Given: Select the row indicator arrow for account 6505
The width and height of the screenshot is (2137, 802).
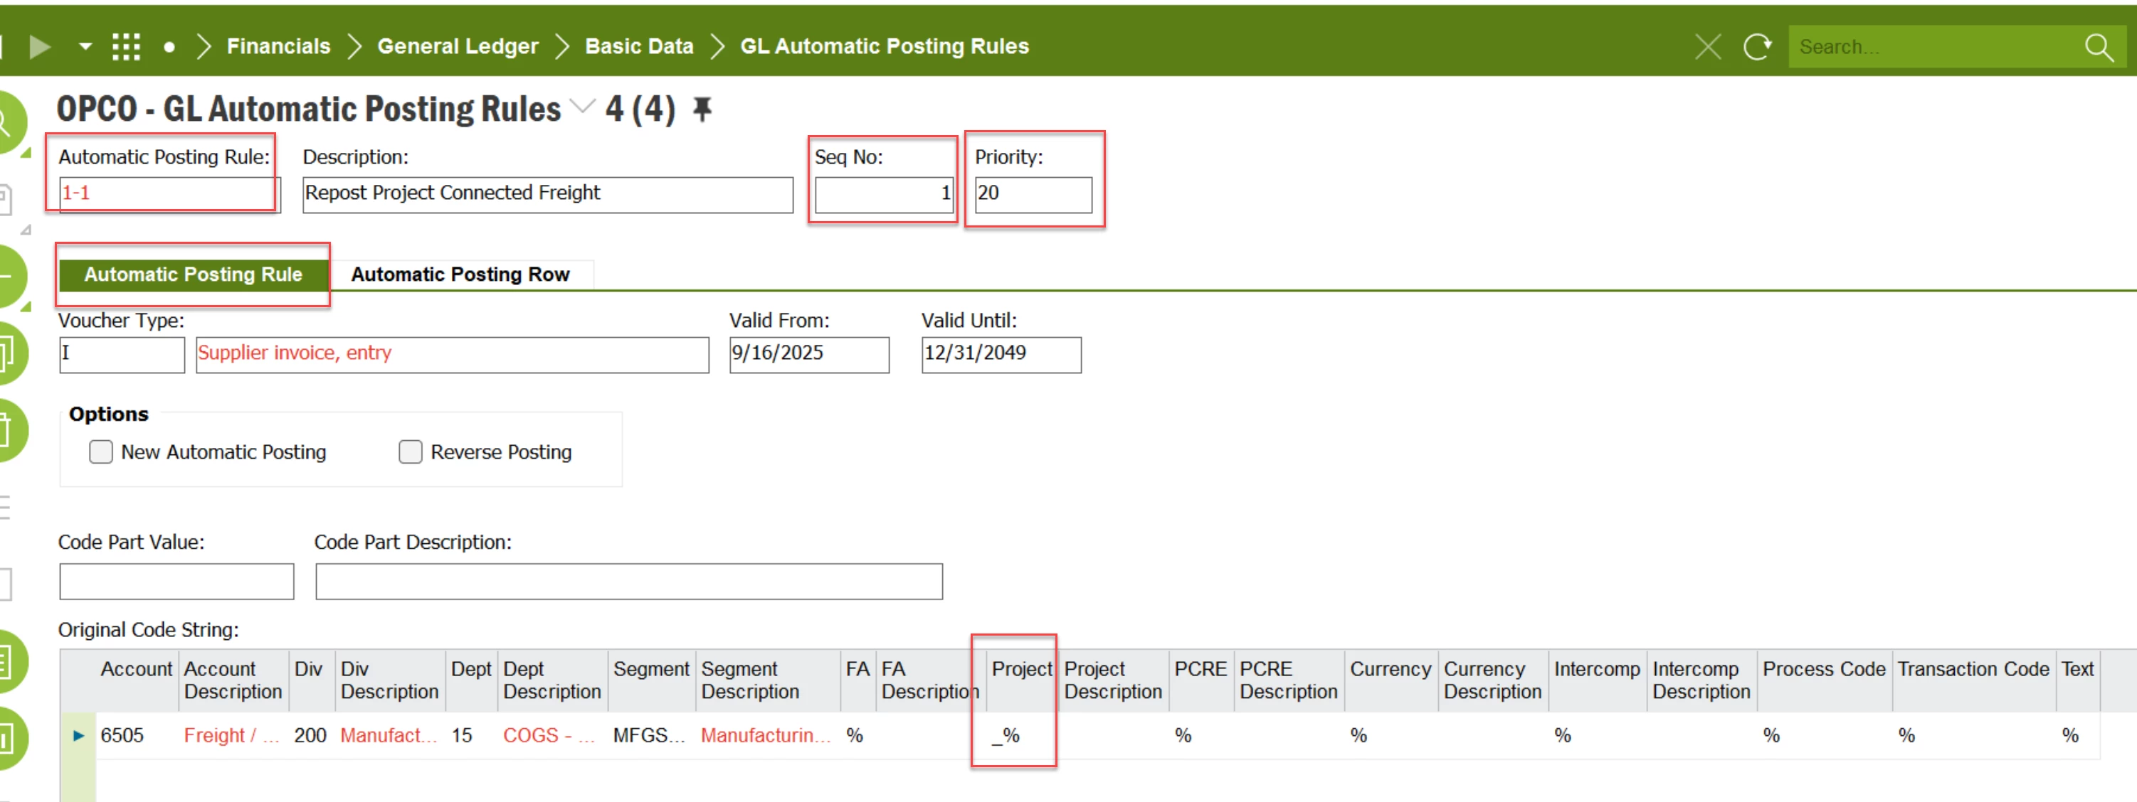Looking at the screenshot, I should [x=79, y=735].
